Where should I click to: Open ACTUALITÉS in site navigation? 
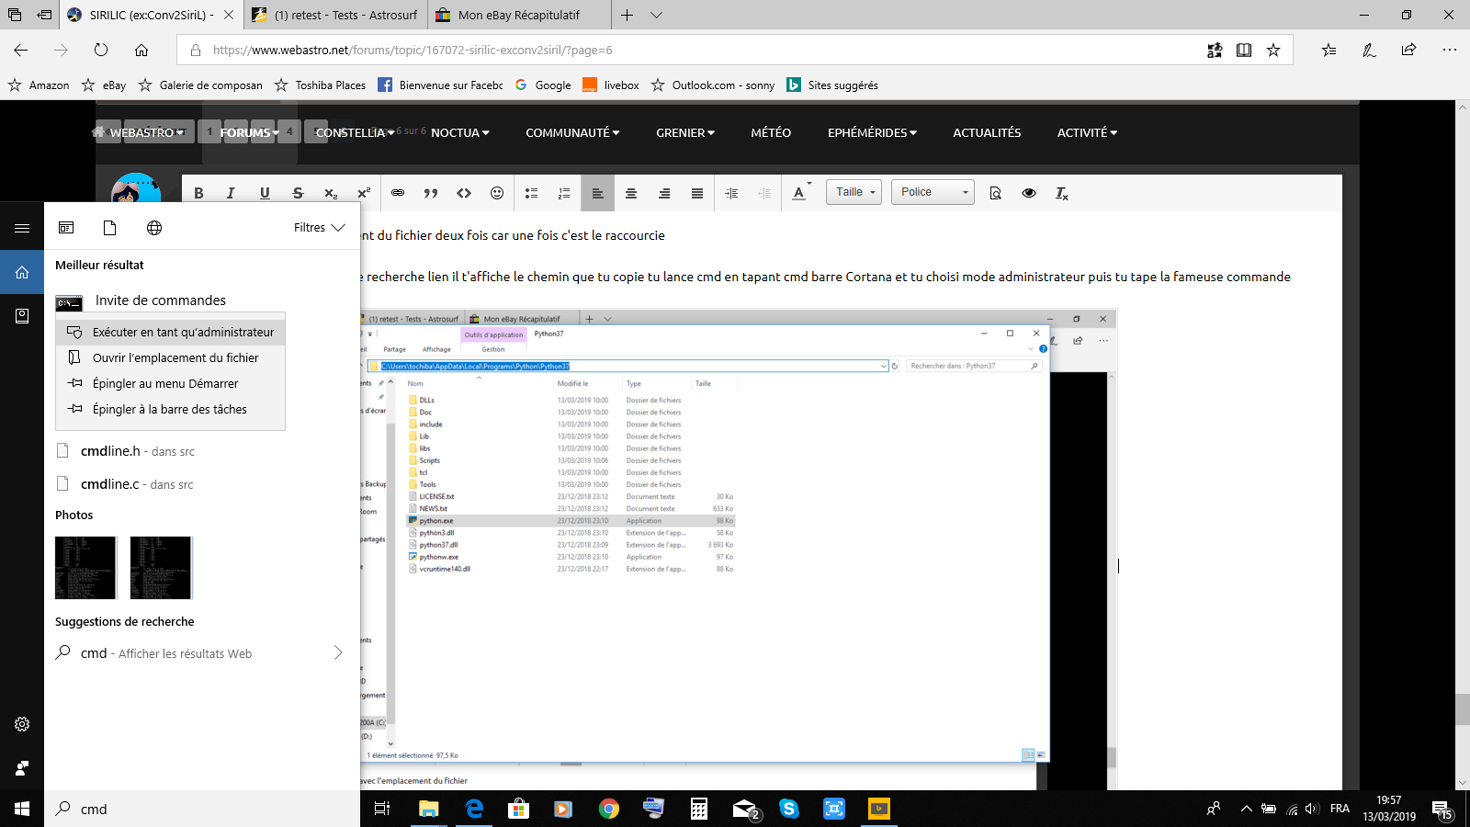pos(987,132)
